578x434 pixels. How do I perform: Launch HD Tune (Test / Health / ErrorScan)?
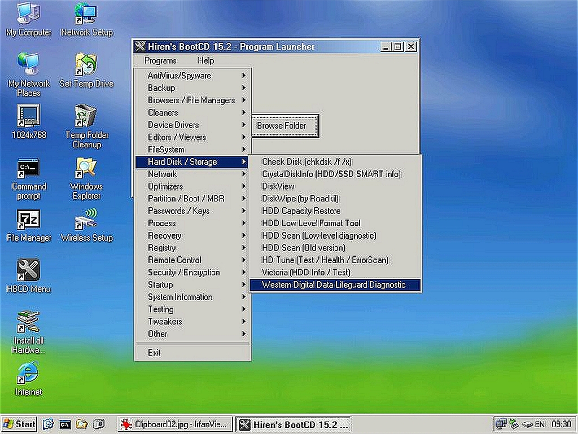335,260
